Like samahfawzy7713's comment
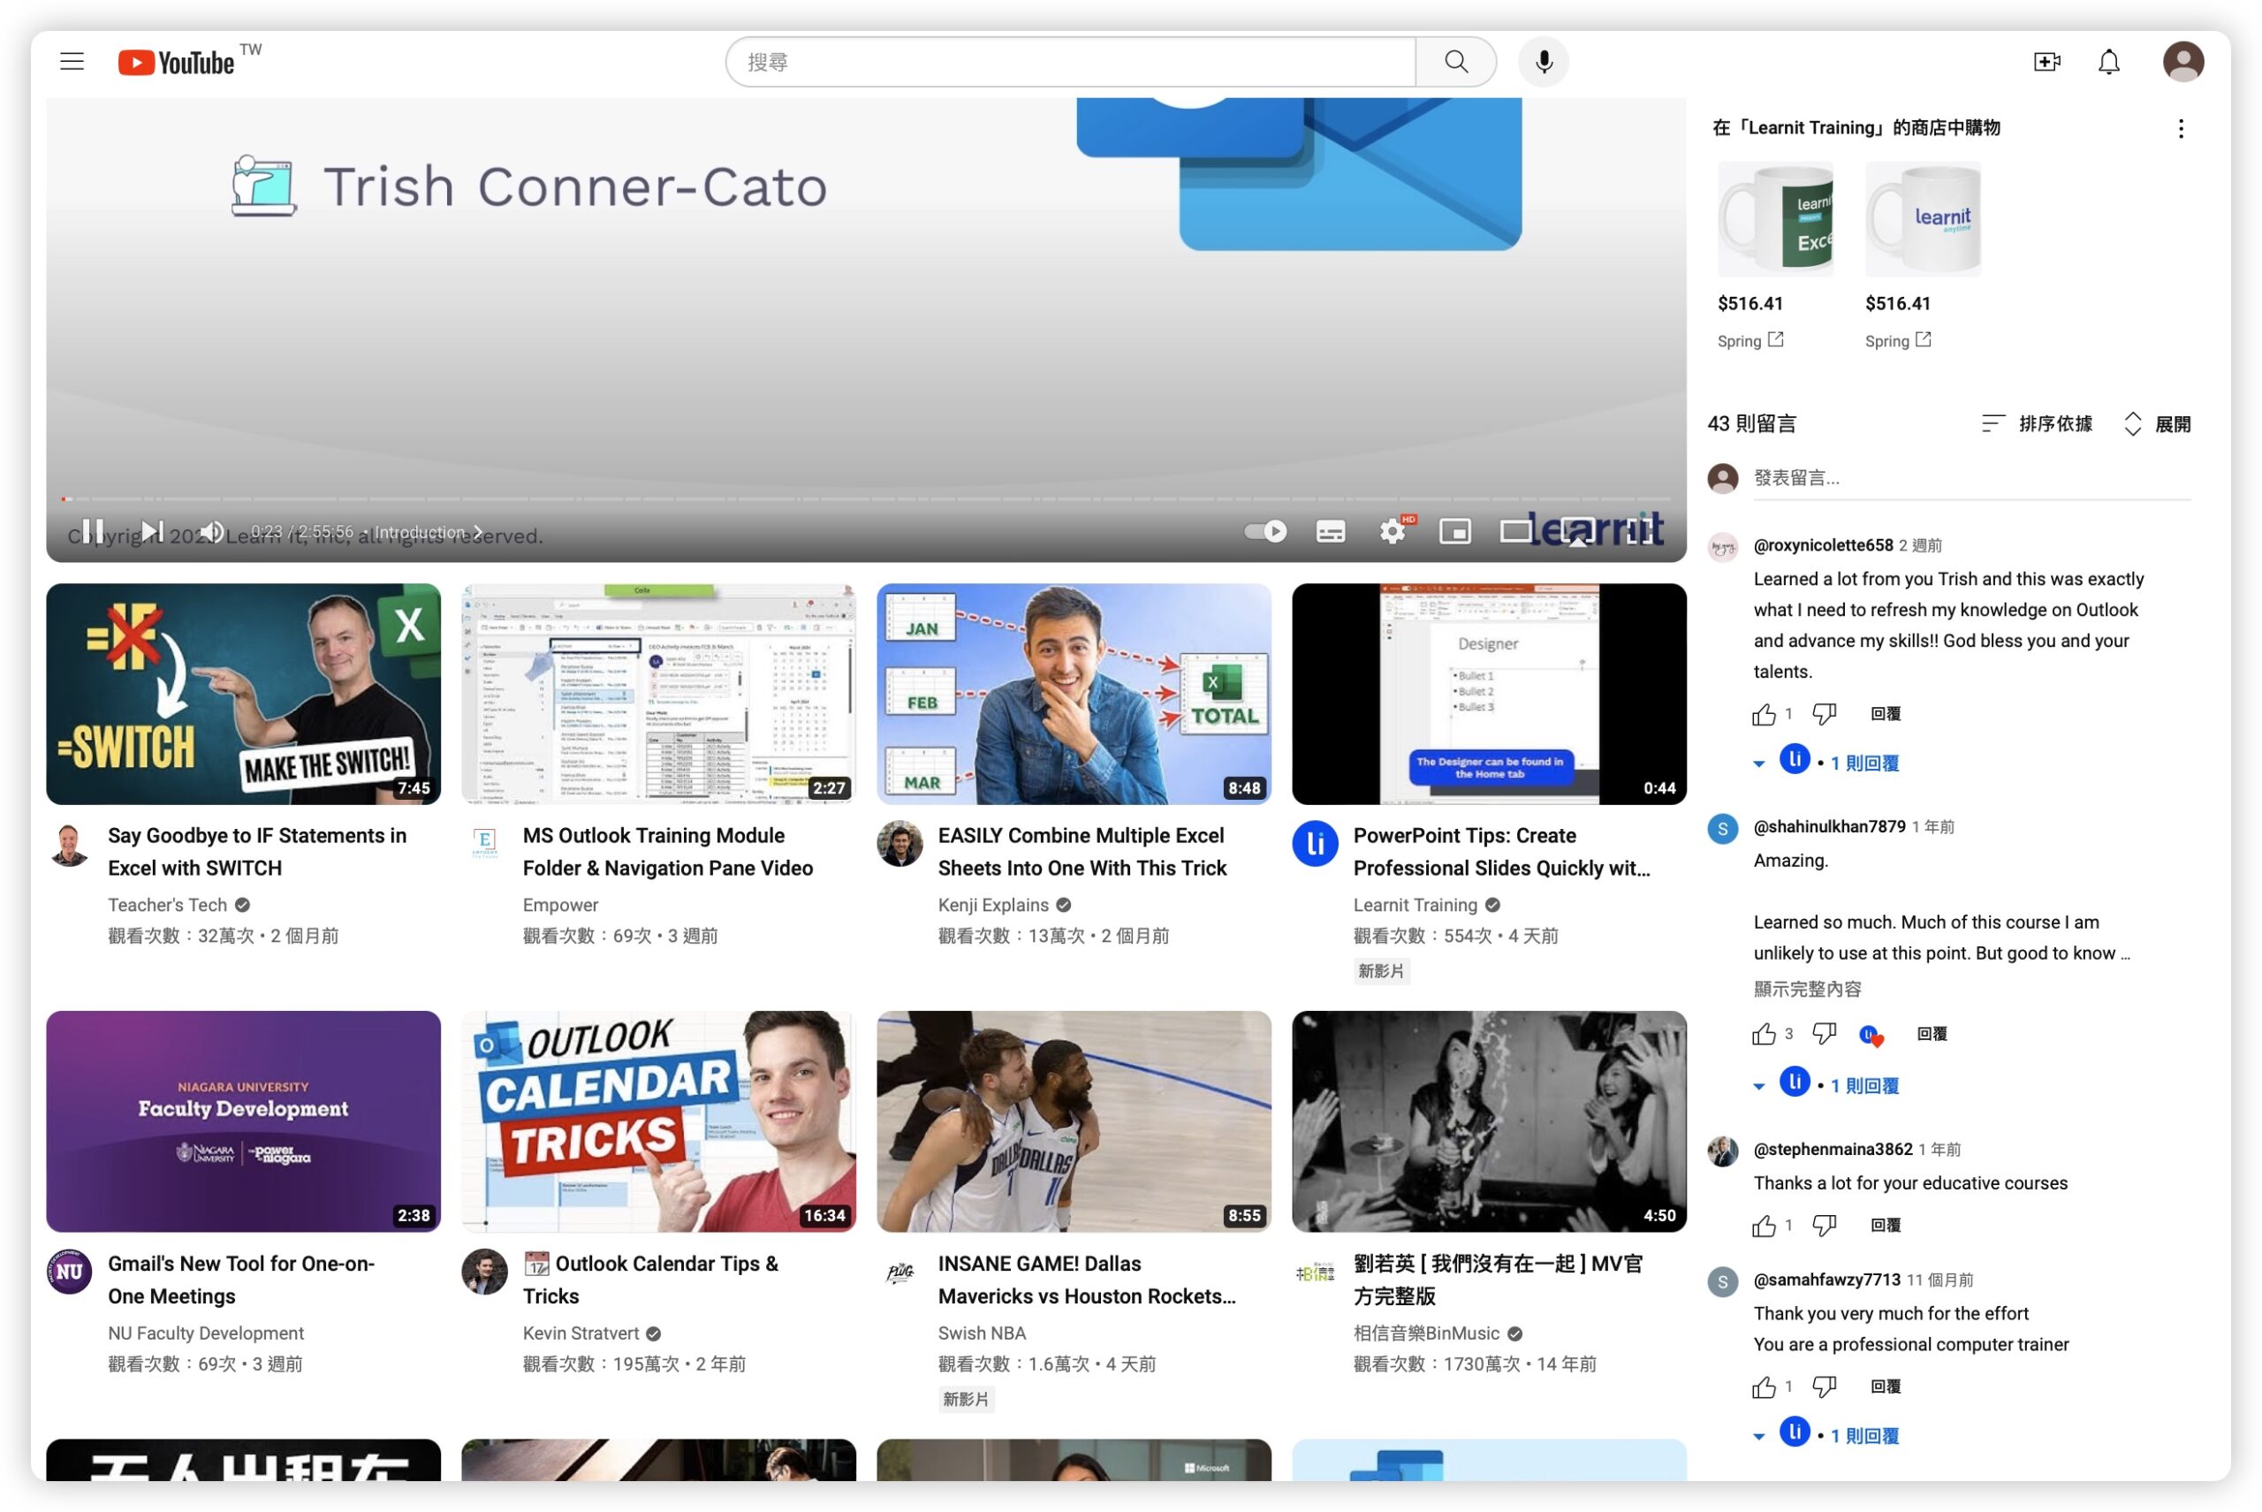 [1764, 1387]
